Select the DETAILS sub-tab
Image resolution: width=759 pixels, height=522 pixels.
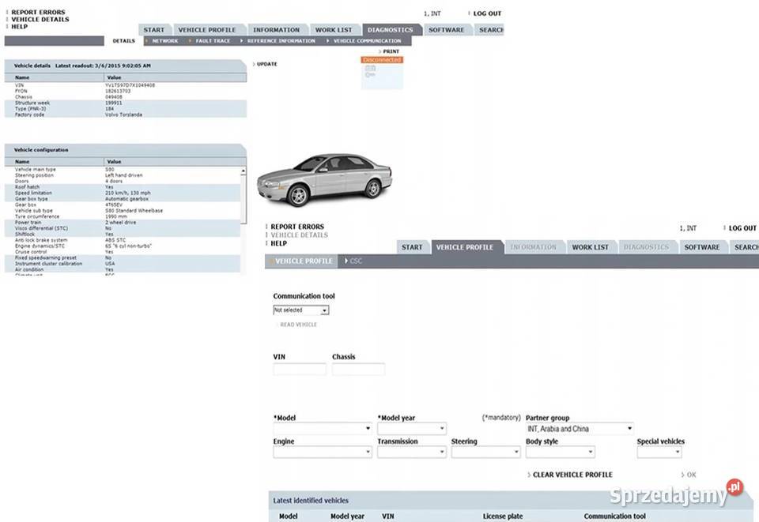tap(124, 41)
